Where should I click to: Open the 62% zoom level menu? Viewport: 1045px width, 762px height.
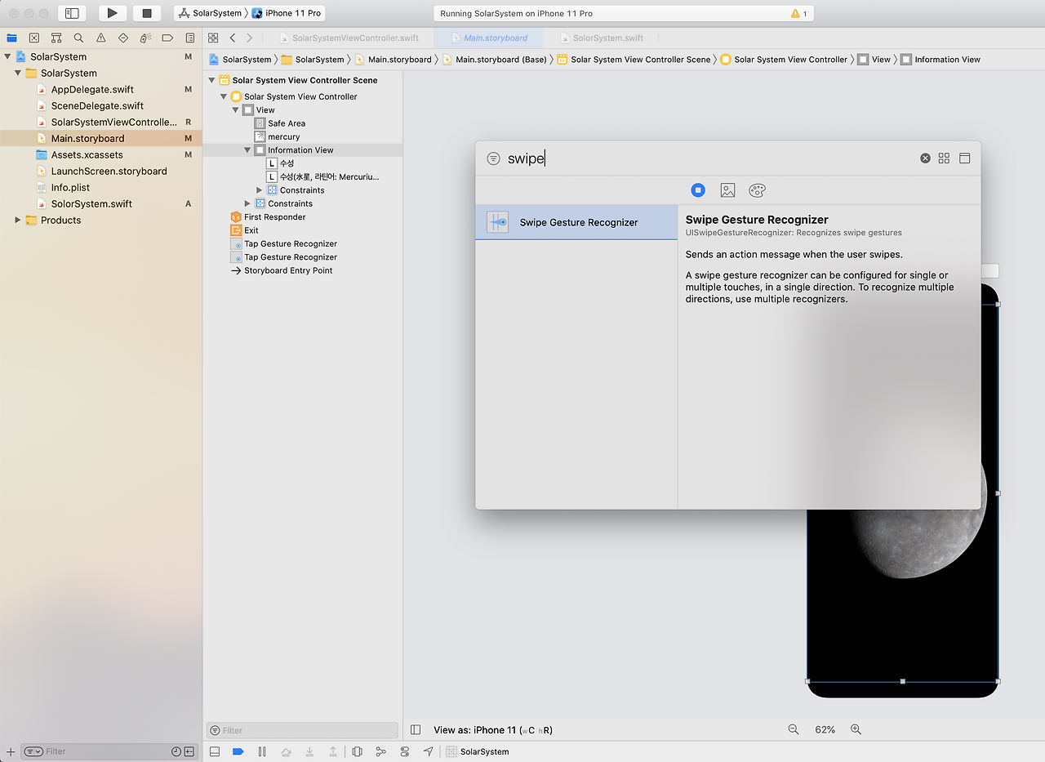tap(825, 729)
